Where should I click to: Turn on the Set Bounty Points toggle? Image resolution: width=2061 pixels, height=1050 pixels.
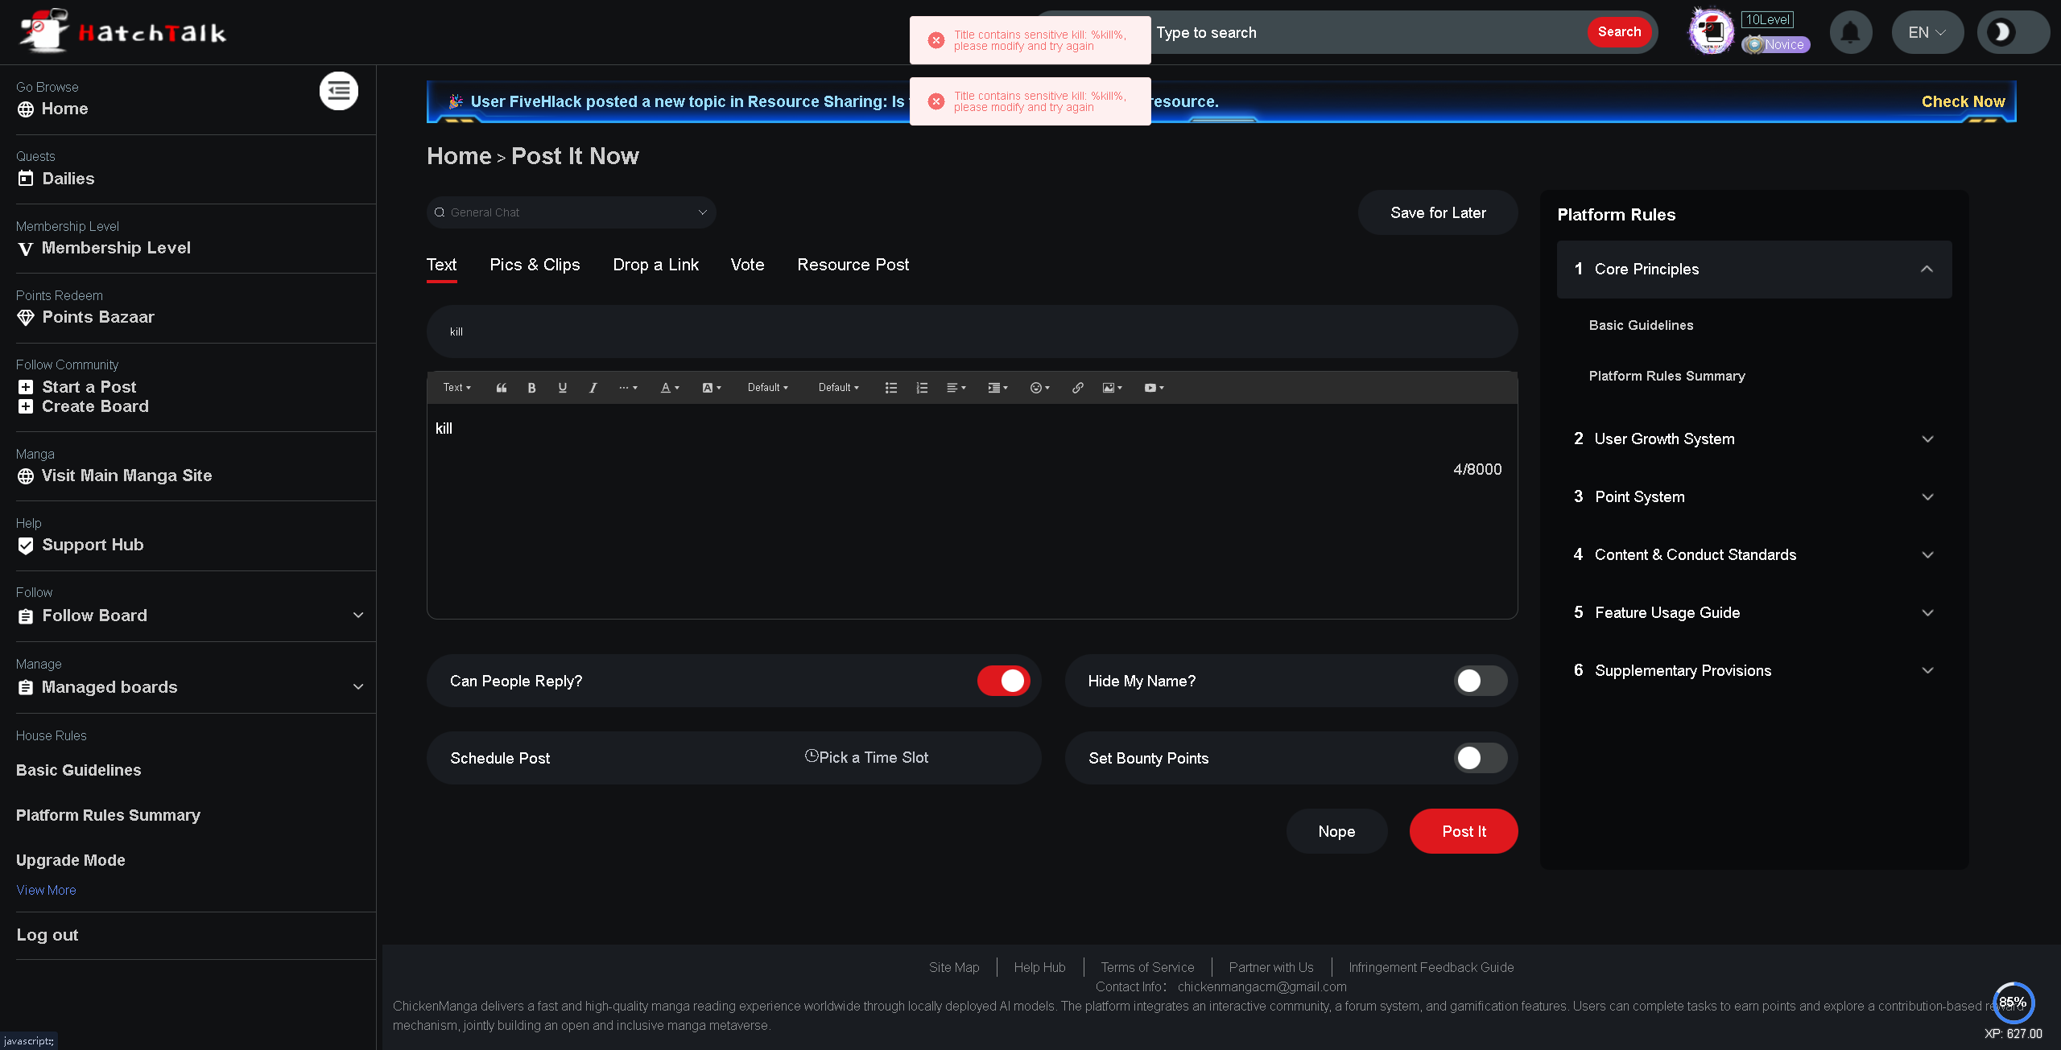pos(1480,758)
